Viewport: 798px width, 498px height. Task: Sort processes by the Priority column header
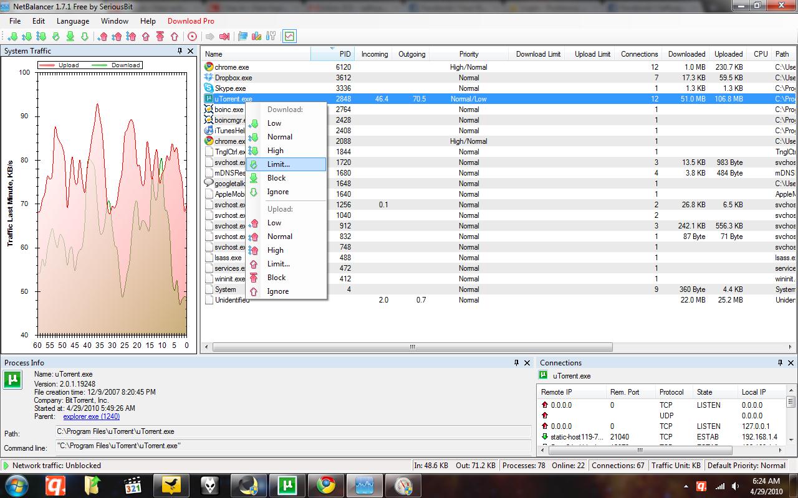tap(469, 54)
